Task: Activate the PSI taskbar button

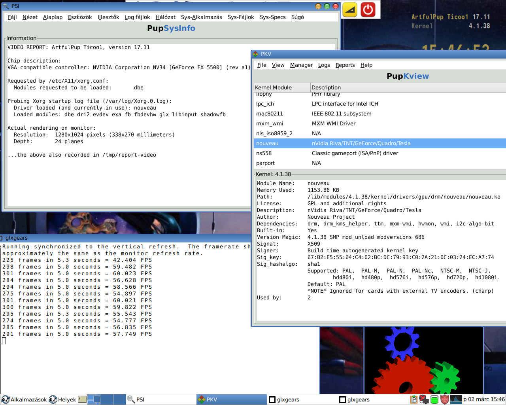Action: (x=161, y=399)
